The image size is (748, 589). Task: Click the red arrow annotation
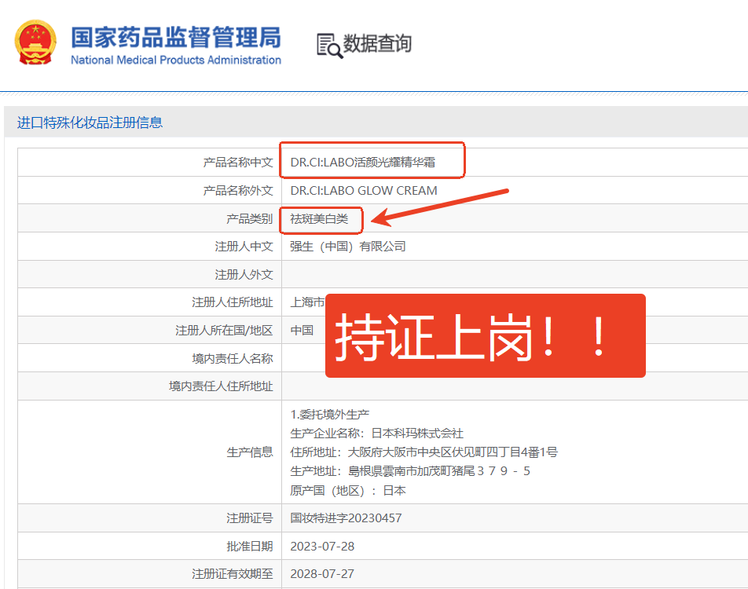pos(440,205)
